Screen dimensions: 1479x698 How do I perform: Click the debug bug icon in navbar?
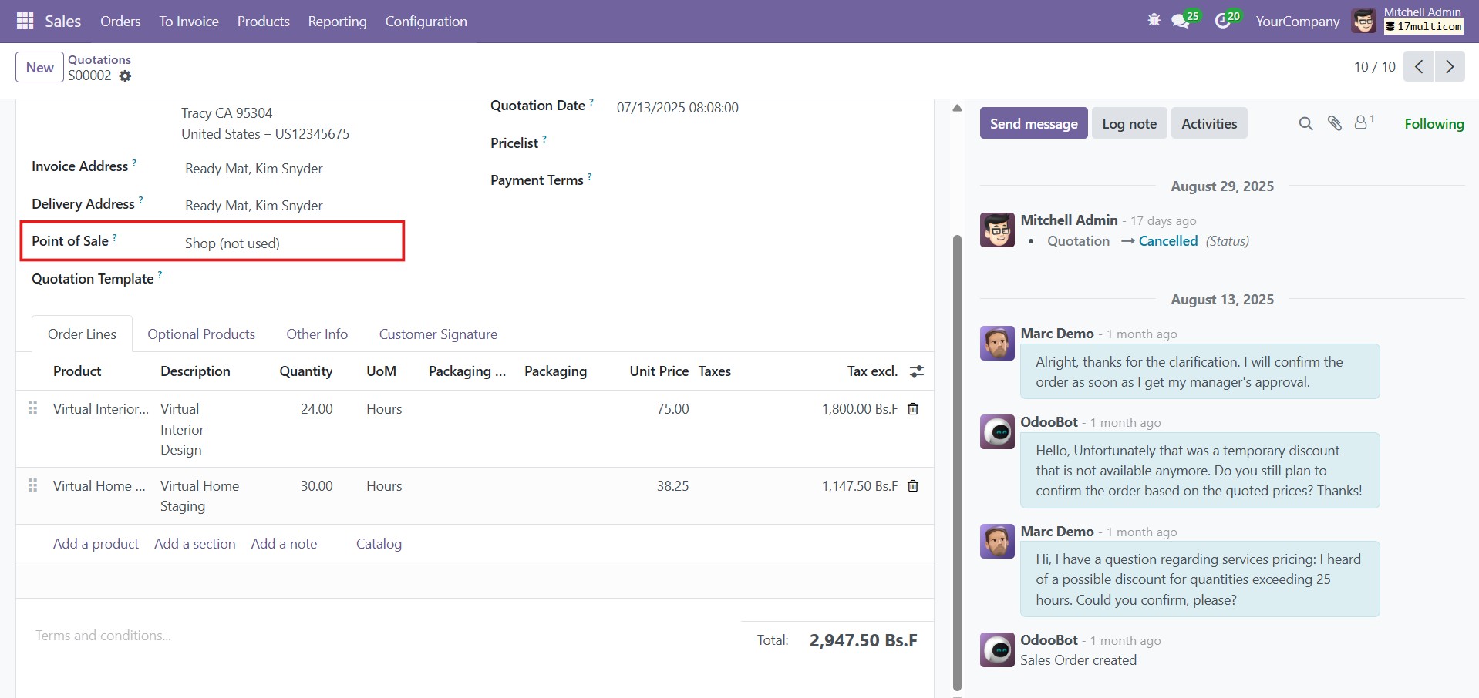coord(1154,21)
